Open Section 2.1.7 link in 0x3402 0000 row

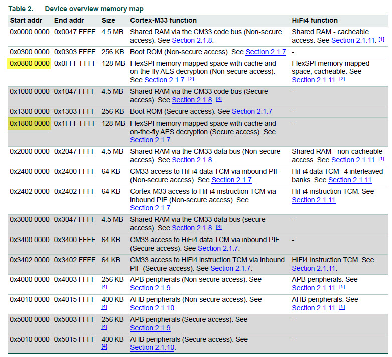tap(230, 268)
